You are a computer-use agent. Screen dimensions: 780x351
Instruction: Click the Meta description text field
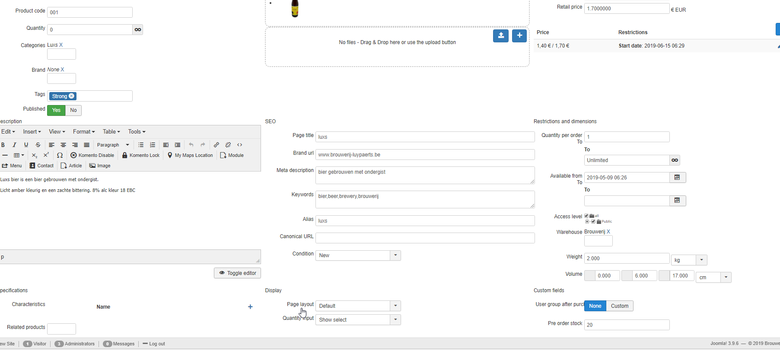click(425, 175)
